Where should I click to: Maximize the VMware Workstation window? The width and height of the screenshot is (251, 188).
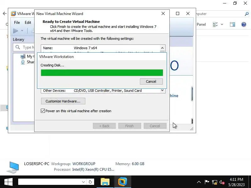tap(178, 13)
